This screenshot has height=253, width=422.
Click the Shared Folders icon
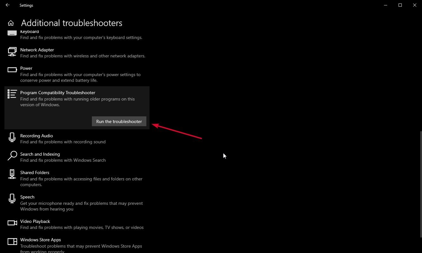coord(12,174)
